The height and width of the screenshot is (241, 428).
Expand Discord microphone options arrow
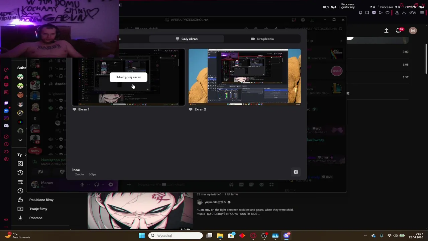click(x=89, y=184)
